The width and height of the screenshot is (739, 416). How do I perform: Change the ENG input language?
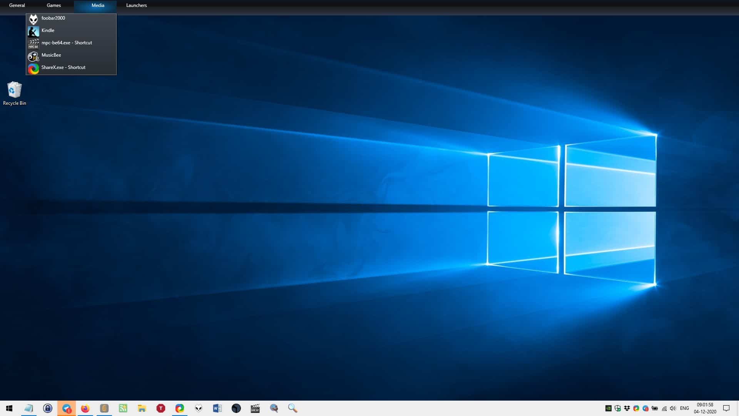pos(684,408)
